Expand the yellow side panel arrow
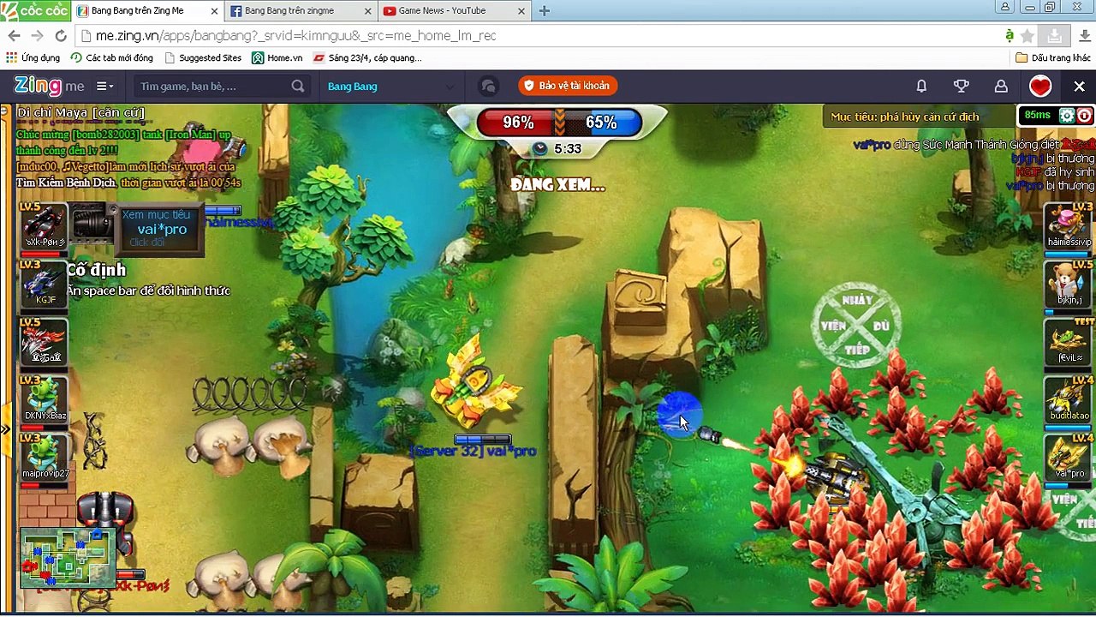 tap(4, 428)
